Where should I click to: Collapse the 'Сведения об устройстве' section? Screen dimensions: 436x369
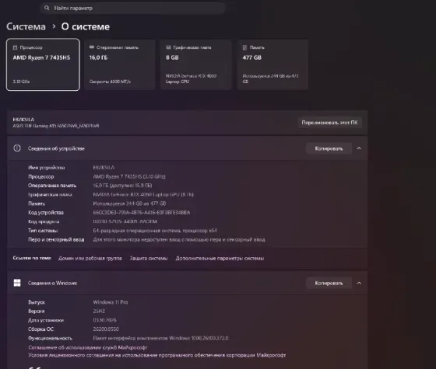click(x=359, y=148)
